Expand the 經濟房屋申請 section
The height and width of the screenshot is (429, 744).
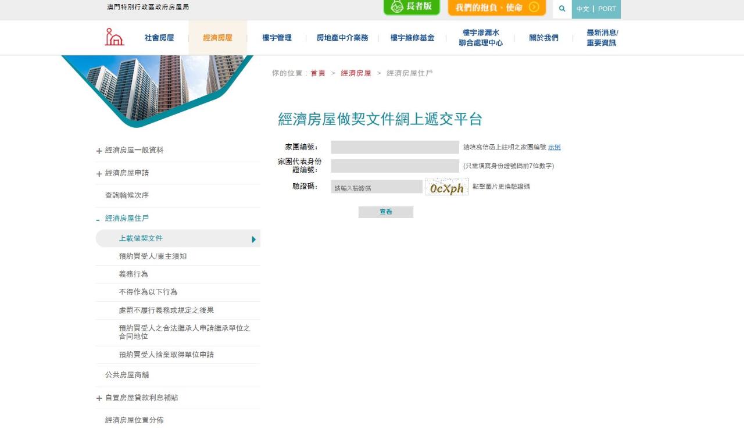click(99, 174)
